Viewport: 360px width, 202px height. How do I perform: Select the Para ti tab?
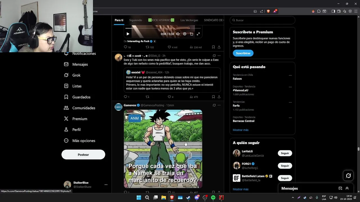coord(119,20)
